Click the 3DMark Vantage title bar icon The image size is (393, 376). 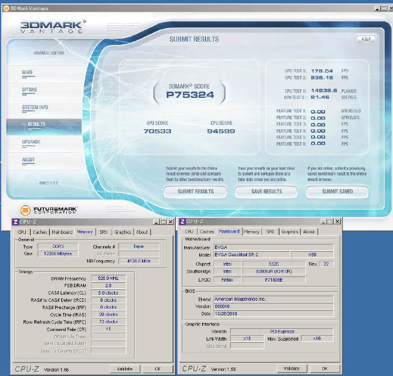pos(6,8)
